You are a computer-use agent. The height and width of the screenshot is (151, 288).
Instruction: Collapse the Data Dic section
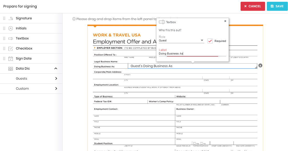(56, 68)
